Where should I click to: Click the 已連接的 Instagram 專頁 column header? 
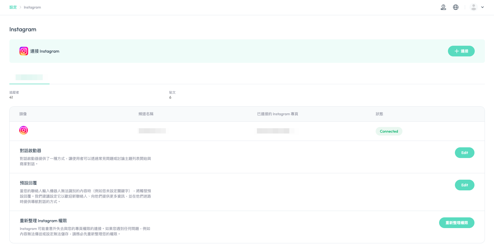[277, 114]
